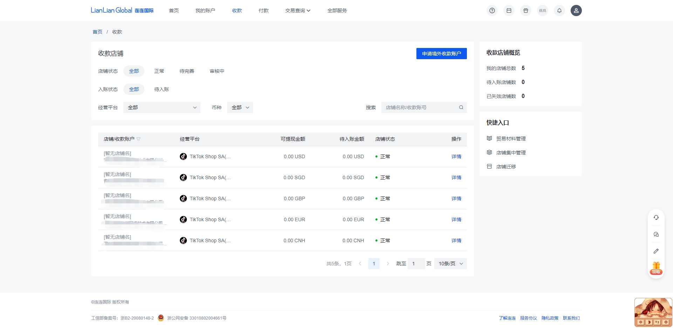Open the customer service headset icon

tap(656, 217)
